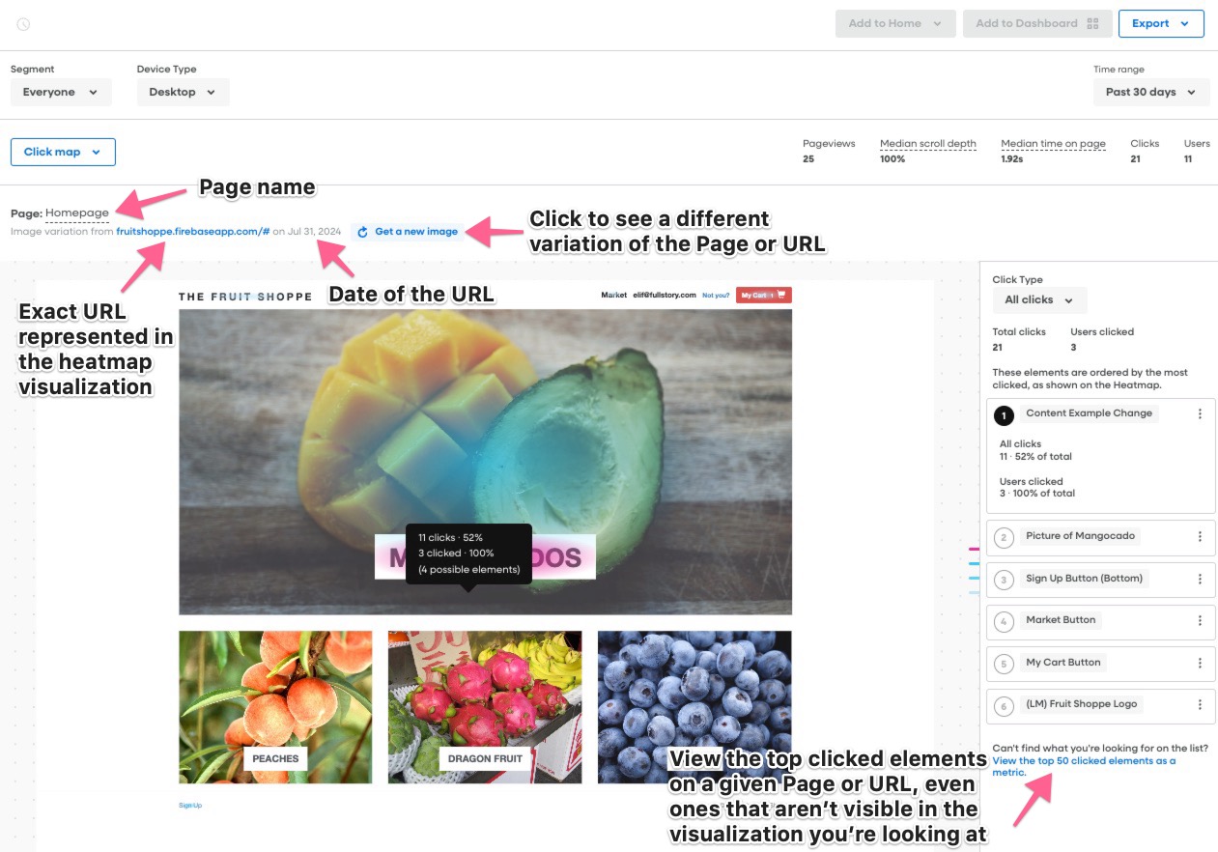Open the three-dot menu for My Cart Button
Screen dimensions: 1218x852
1200,664
